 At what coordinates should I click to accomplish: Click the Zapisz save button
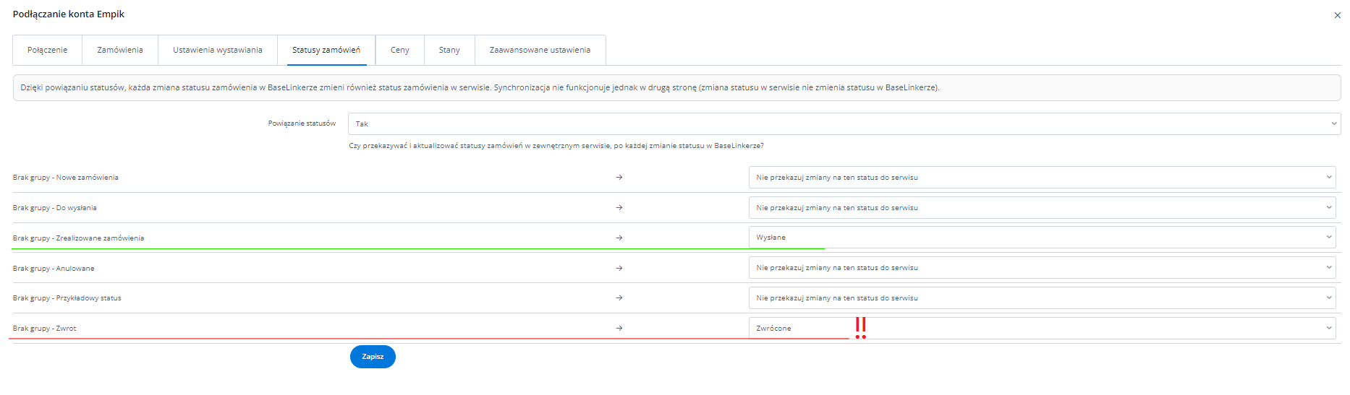(x=373, y=357)
